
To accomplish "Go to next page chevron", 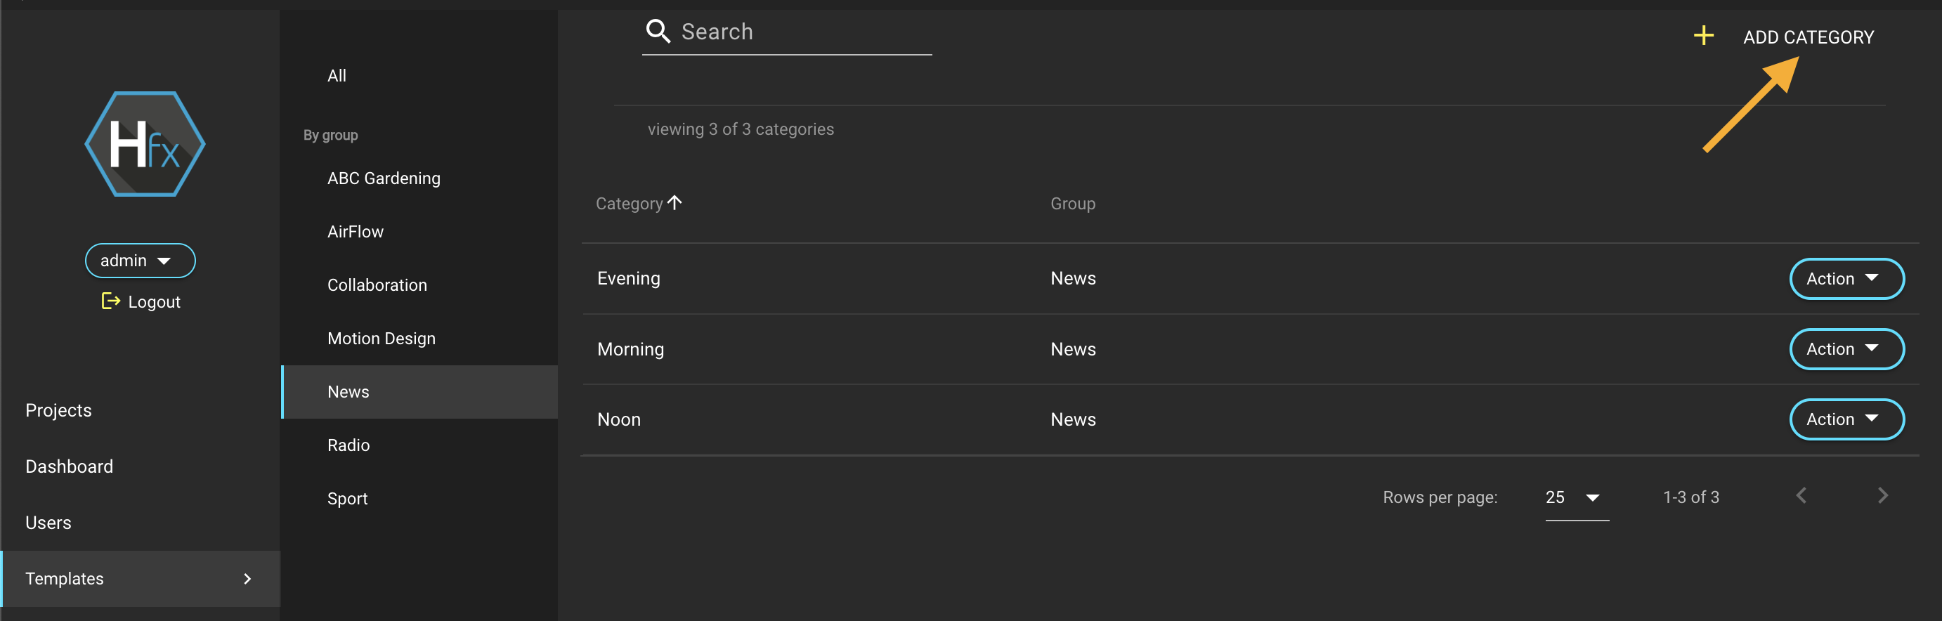I will tap(1882, 496).
